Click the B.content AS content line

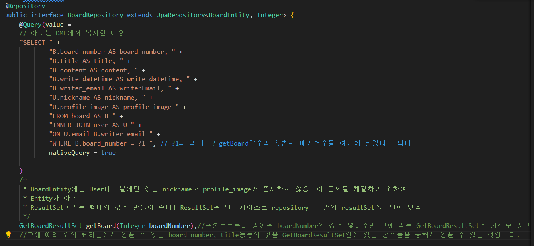tap(97, 70)
